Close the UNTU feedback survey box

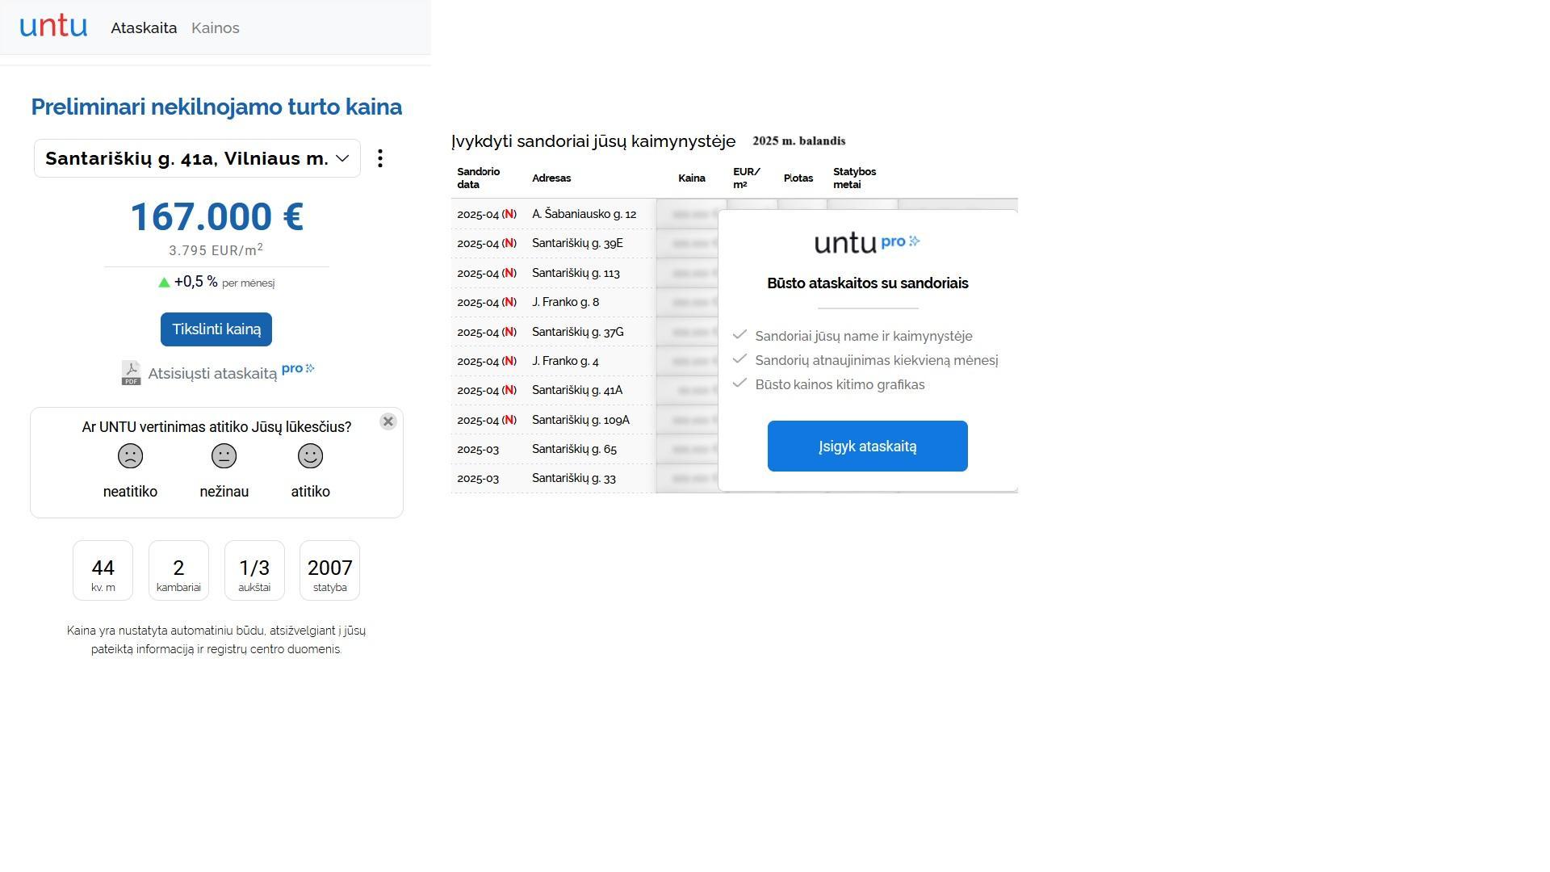pyautogui.click(x=387, y=421)
